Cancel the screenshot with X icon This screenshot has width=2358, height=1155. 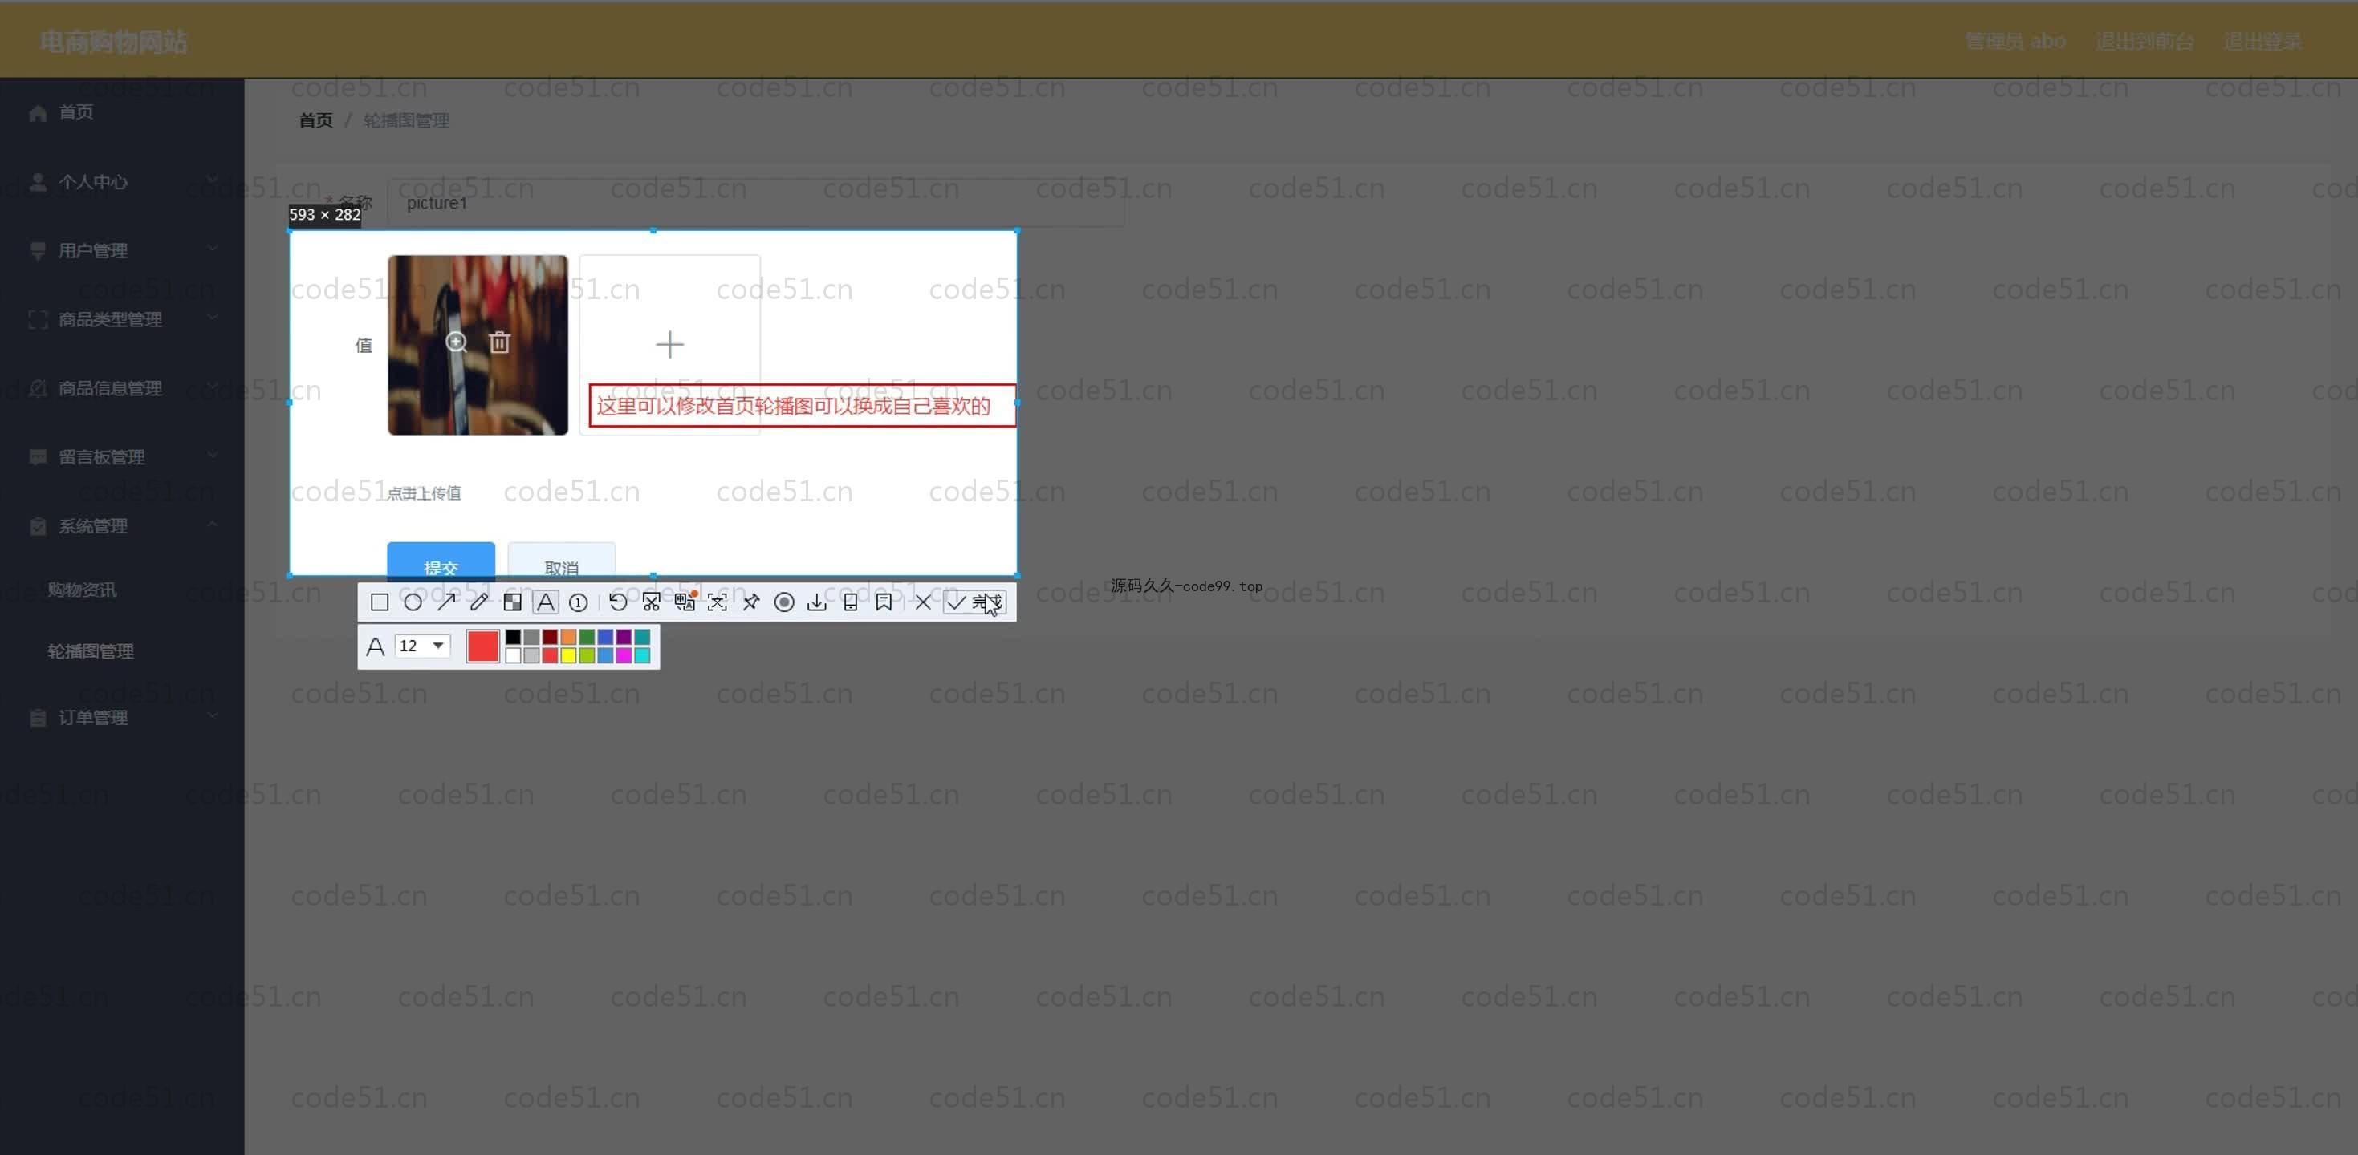(923, 602)
